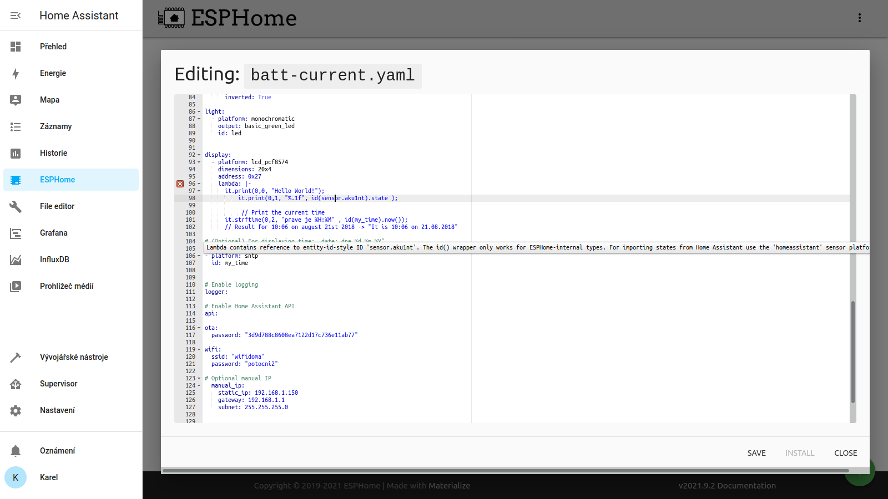Viewport: 888px width, 499px height.
Task: Open Supervisor in the sidebar
Action: pyautogui.click(x=71, y=384)
